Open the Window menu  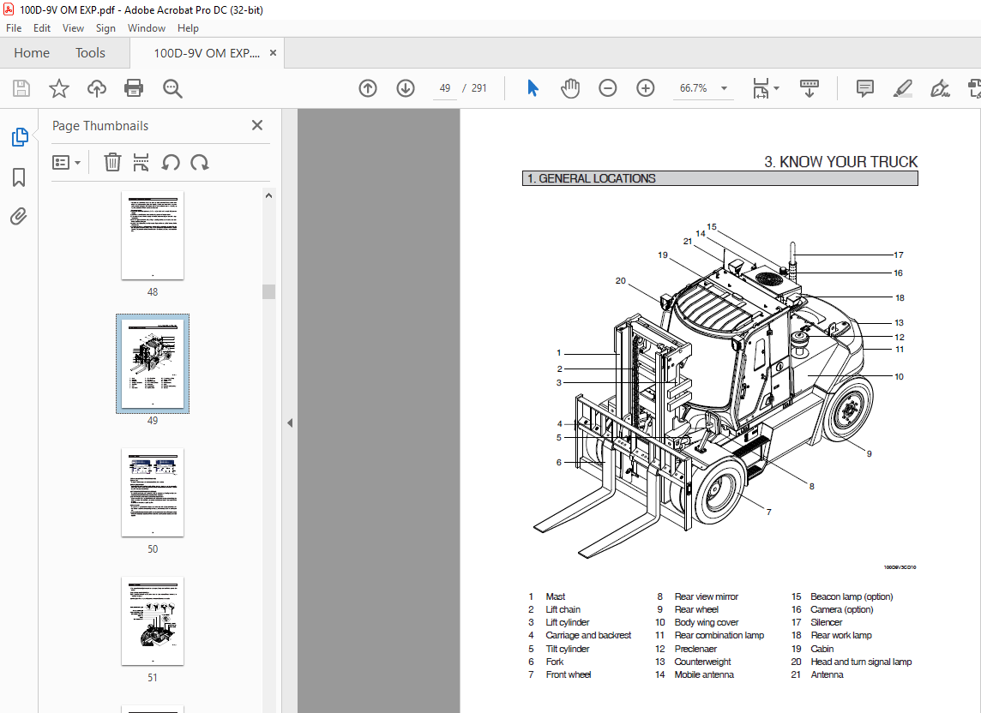click(x=147, y=28)
